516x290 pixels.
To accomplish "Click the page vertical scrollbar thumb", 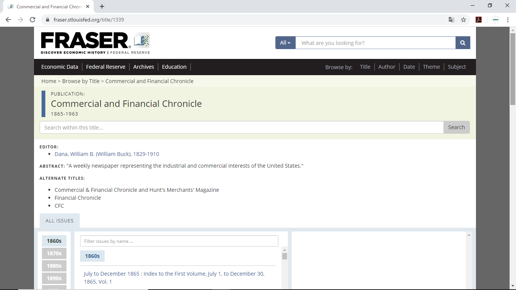I will click(513, 69).
